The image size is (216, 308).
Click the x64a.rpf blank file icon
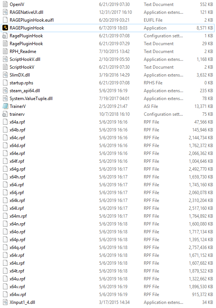pos(5,122)
